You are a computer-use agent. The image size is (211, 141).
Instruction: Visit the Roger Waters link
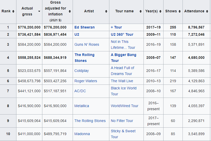click(86, 81)
